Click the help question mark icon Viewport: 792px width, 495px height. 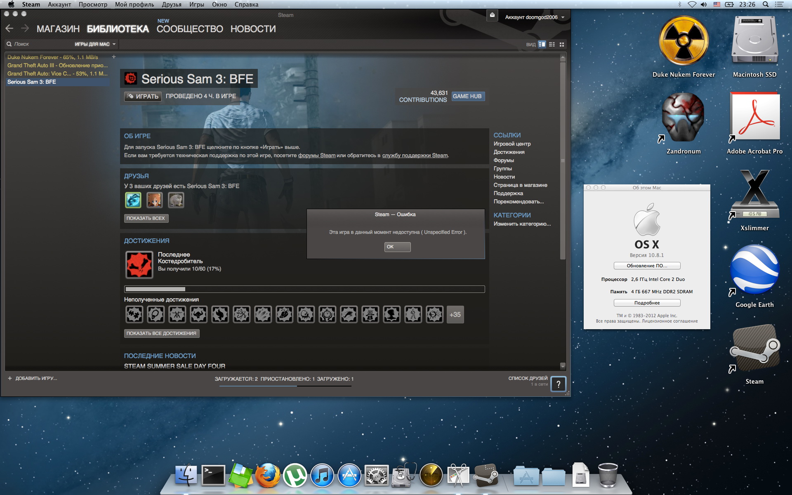pyautogui.click(x=558, y=384)
